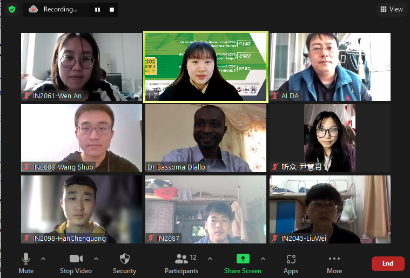
Task: Toggle Stop Video camera button
Action: click(x=76, y=263)
